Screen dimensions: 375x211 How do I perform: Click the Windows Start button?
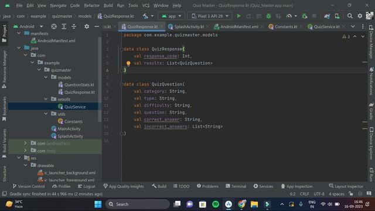click(x=98, y=204)
